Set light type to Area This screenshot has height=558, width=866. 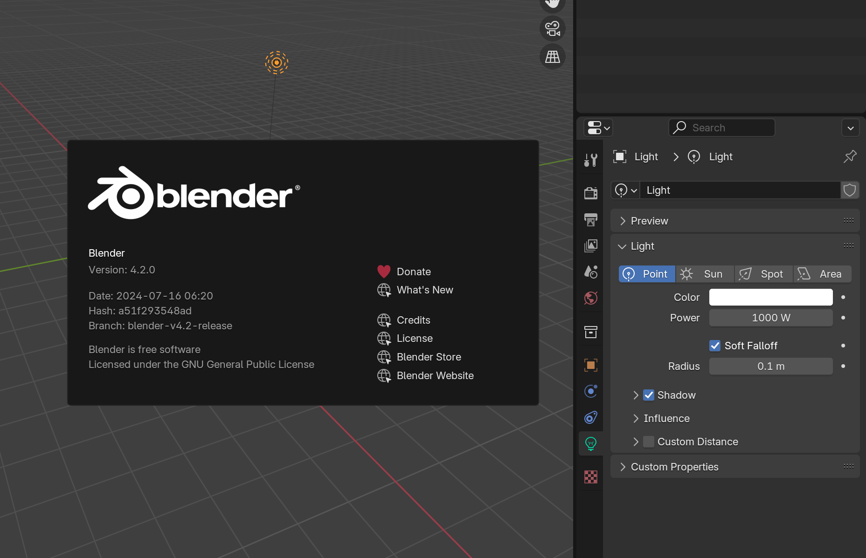tap(823, 274)
